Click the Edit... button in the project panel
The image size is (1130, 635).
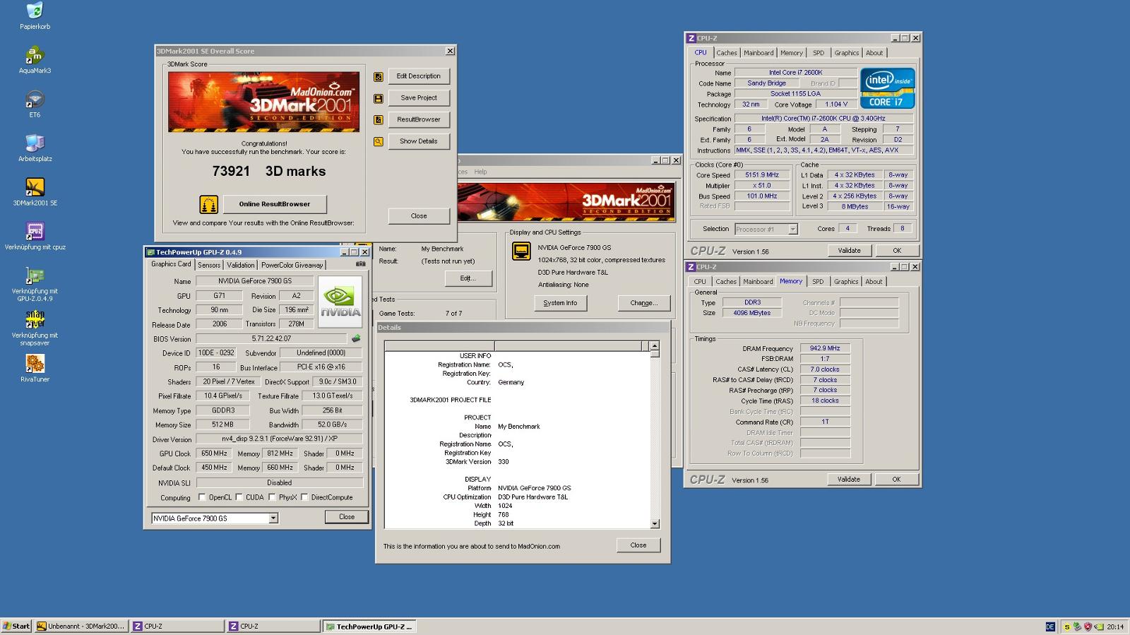[468, 278]
